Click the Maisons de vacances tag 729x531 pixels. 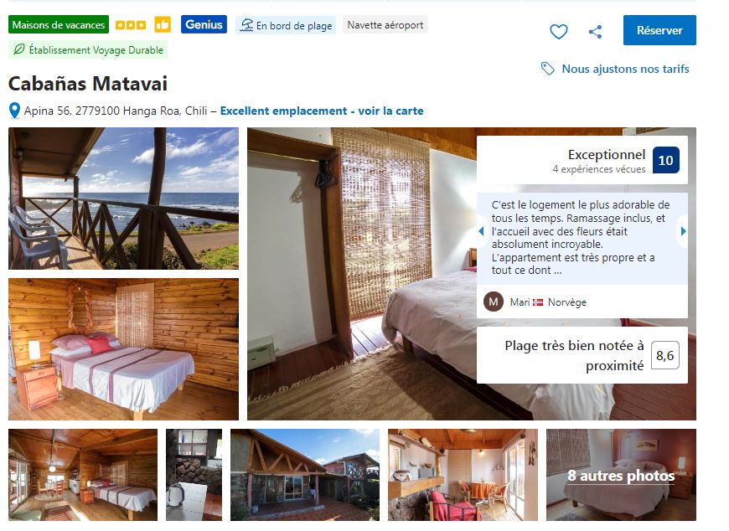(59, 24)
